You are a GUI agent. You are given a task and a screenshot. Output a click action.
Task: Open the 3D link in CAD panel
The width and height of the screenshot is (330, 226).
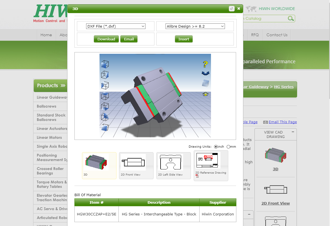click(275, 169)
